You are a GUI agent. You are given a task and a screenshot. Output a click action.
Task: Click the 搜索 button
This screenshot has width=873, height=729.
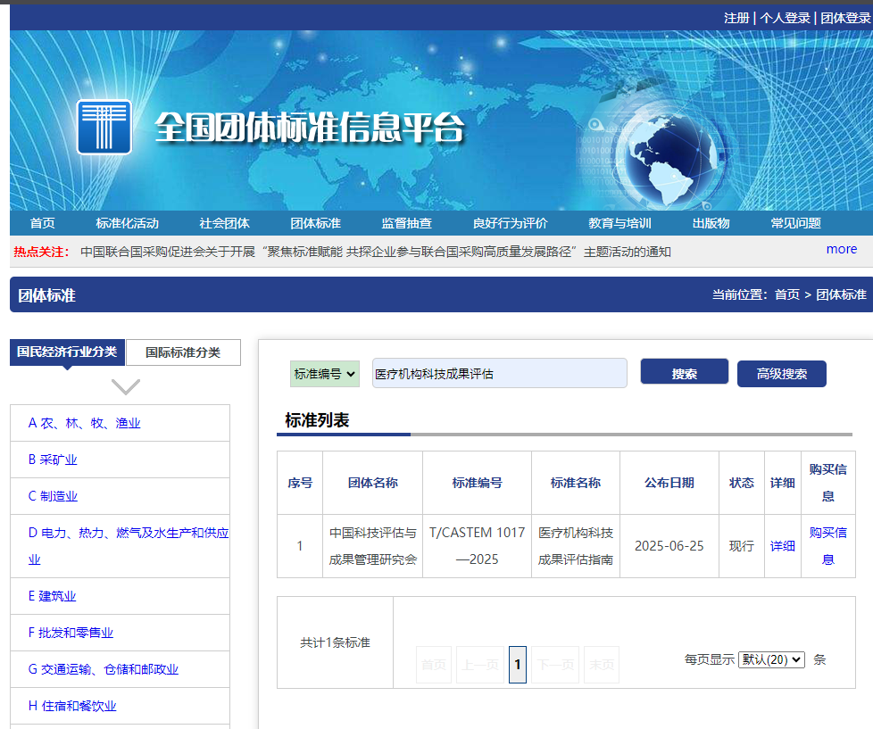[684, 373]
